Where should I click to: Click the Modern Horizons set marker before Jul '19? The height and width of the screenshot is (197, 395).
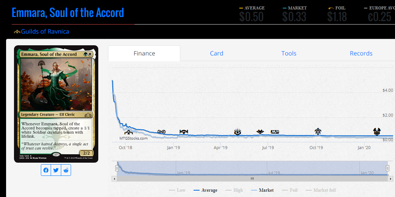[x=260, y=132]
